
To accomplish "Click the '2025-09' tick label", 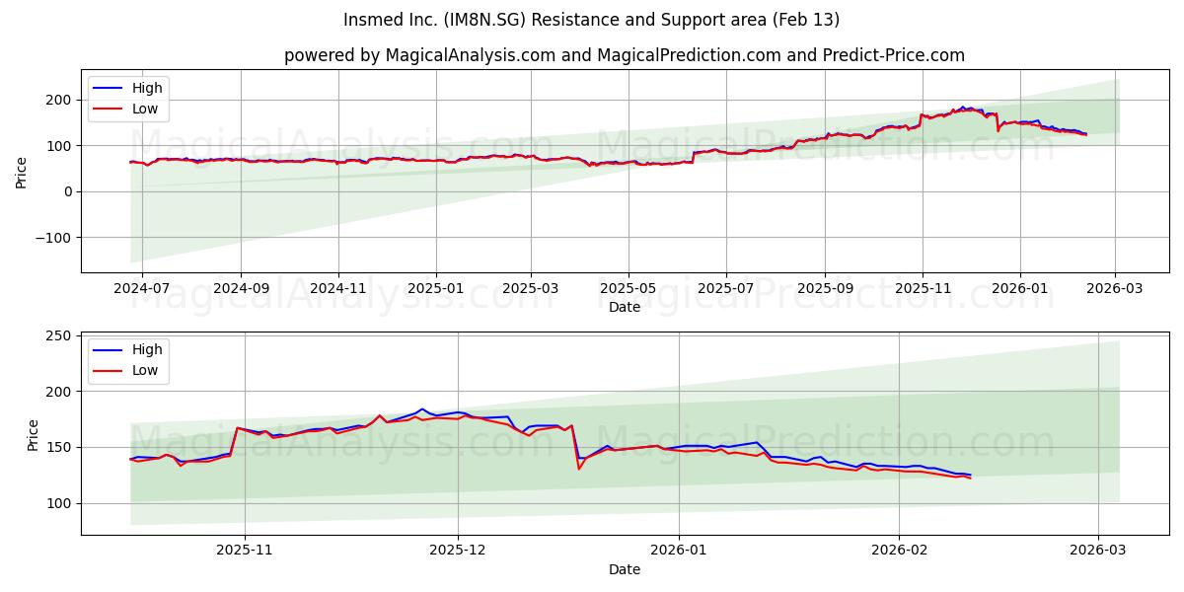I will tap(826, 287).
